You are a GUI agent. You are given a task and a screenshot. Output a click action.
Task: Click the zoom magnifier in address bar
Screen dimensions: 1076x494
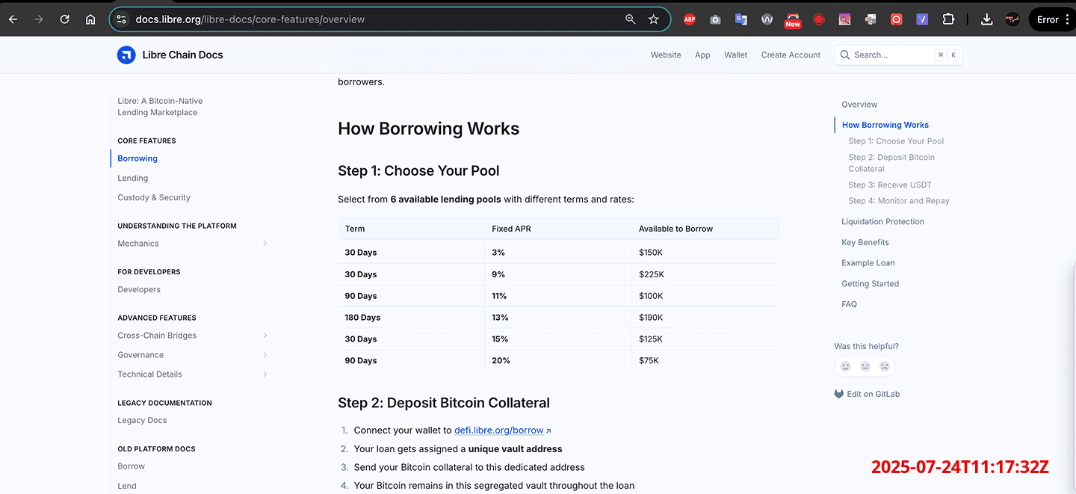[x=630, y=19]
